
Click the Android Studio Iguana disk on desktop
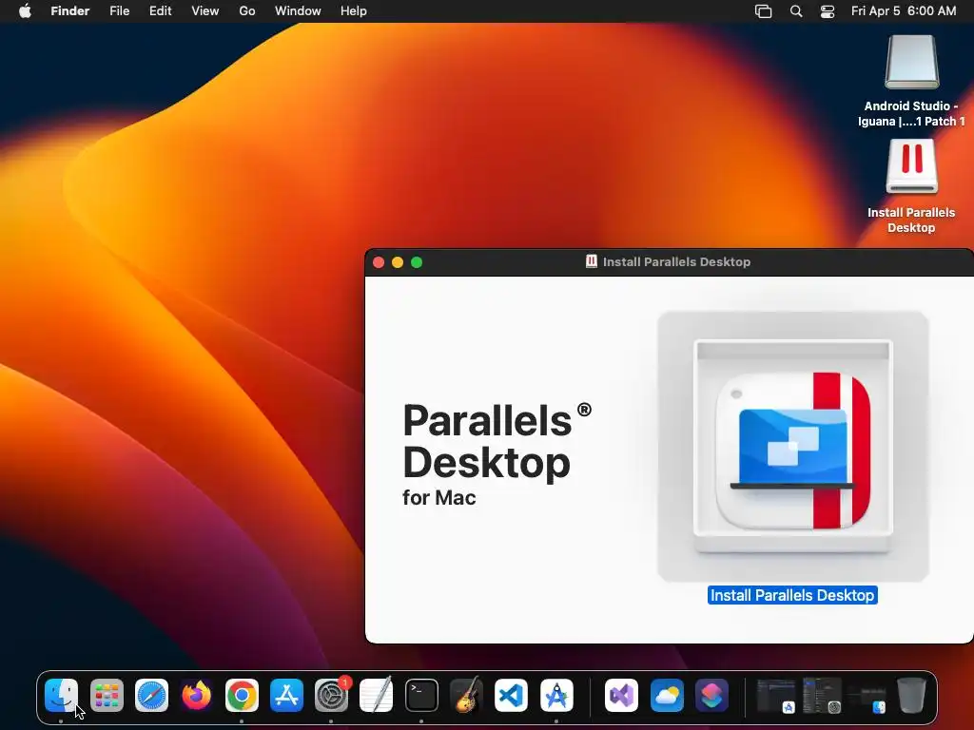tap(912, 62)
